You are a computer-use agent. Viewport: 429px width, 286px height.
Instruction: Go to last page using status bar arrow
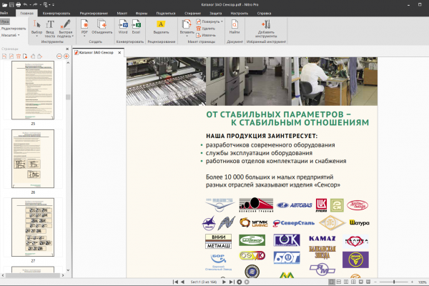pyautogui.click(x=232, y=282)
